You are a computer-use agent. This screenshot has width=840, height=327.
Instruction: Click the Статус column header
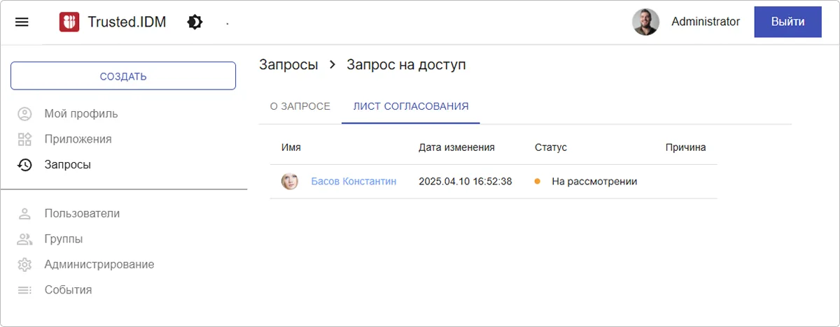pos(550,147)
